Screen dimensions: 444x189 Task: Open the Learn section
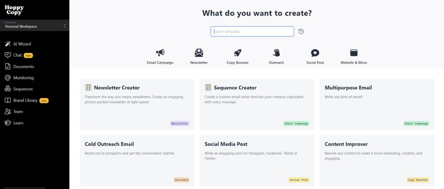click(18, 123)
